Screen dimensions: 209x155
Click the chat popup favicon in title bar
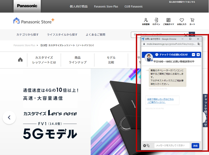click(143, 39)
